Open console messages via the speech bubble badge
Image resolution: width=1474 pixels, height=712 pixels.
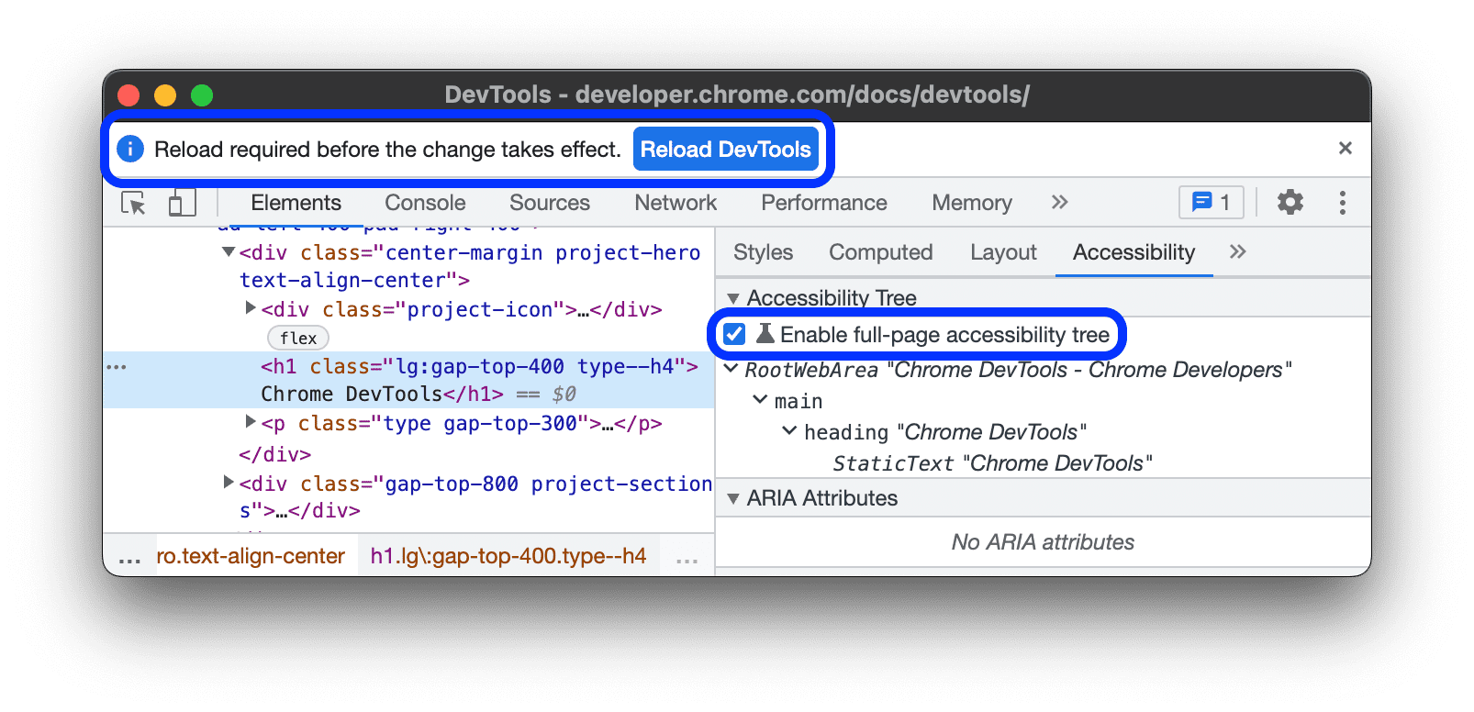pyautogui.click(x=1210, y=202)
